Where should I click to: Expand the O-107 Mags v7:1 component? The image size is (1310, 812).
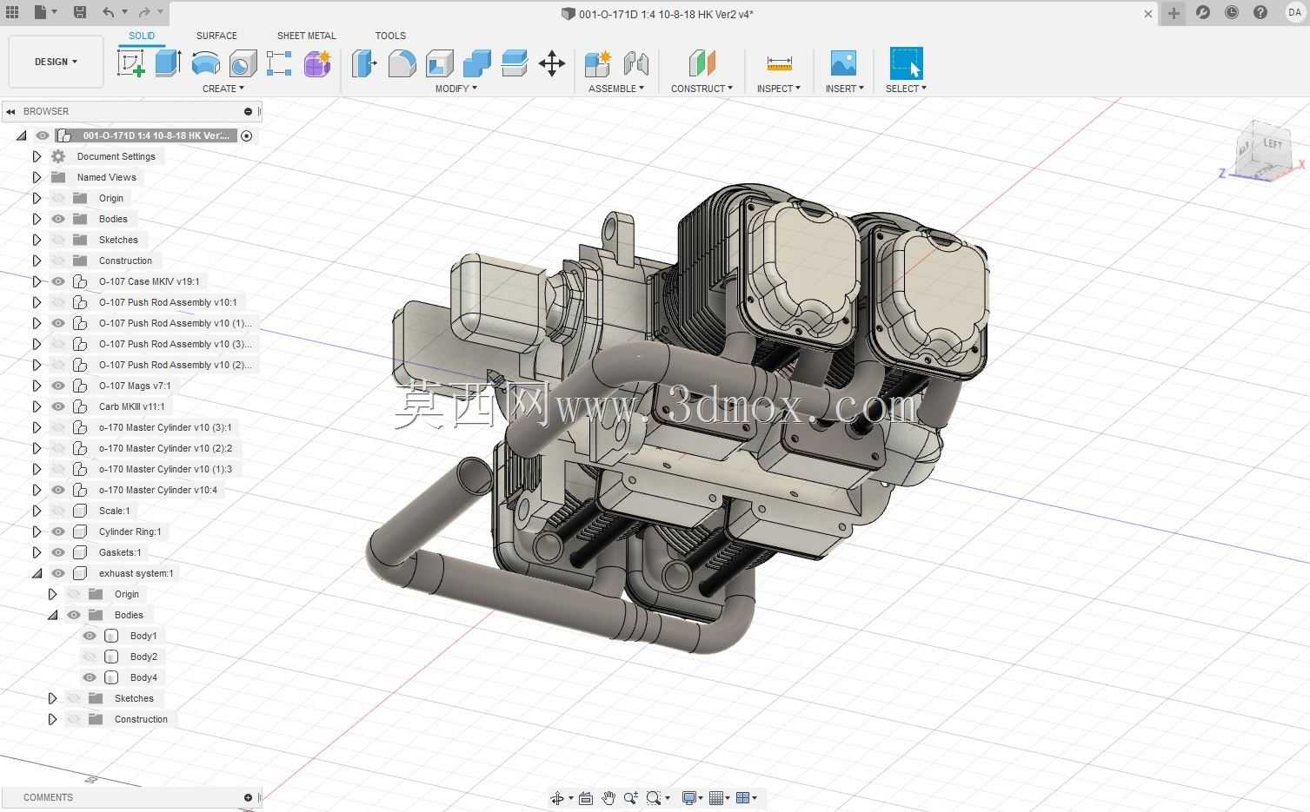pyautogui.click(x=37, y=386)
